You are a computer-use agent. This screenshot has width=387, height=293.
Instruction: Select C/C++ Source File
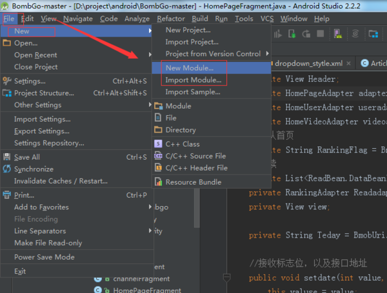pos(212,156)
